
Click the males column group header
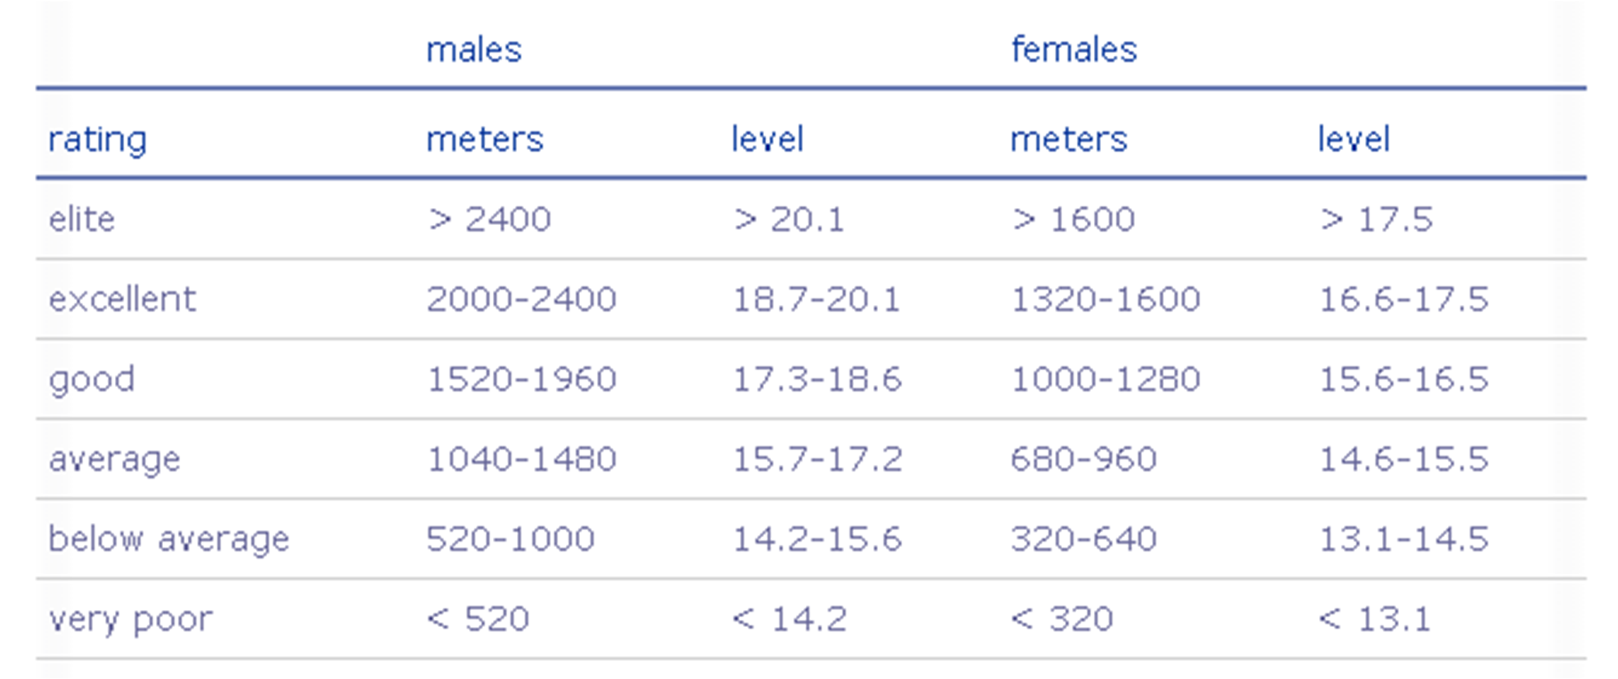474,50
